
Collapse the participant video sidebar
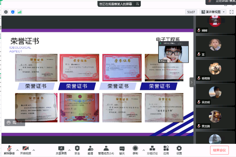coord(192,82)
